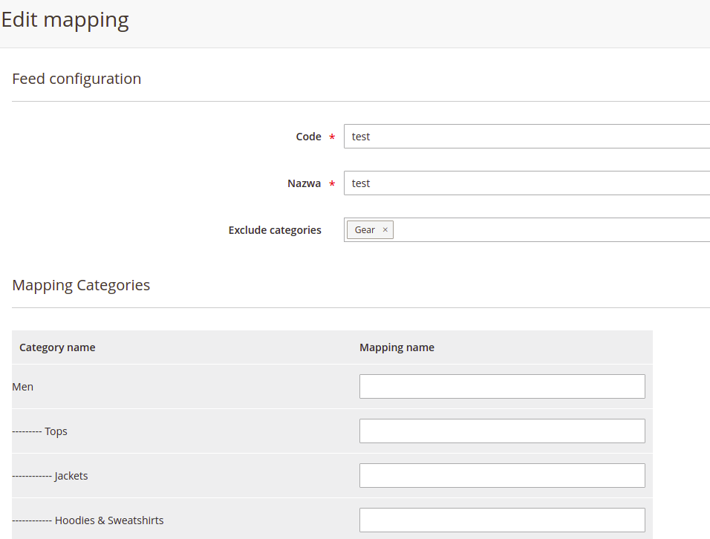Viewport: 710px width, 539px height.
Task: Click the Feed configuration section heading
Action: [76, 79]
